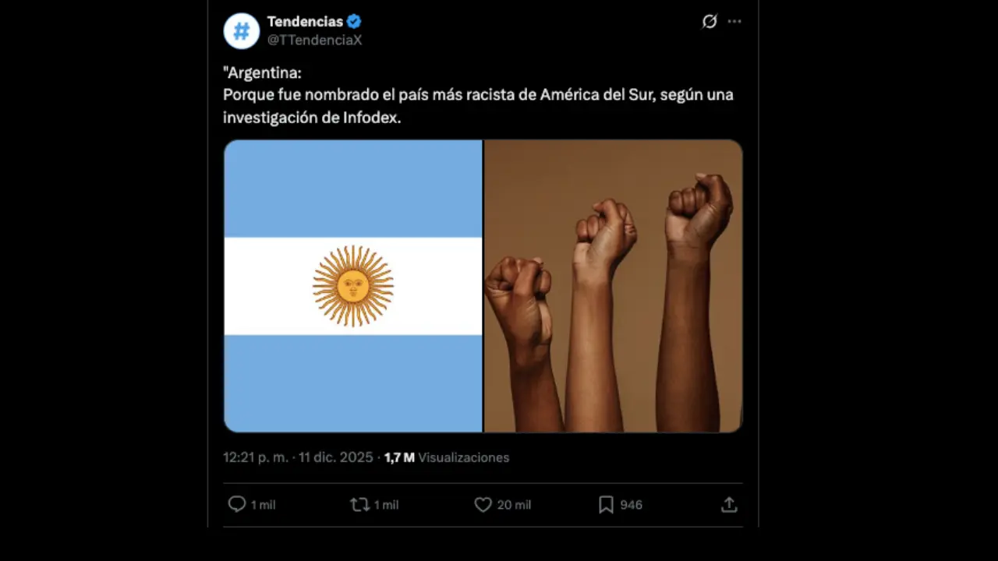Open the Tendencias display name link
Image resolution: width=998 pixels, height=561 pixels.
(305, 22)
